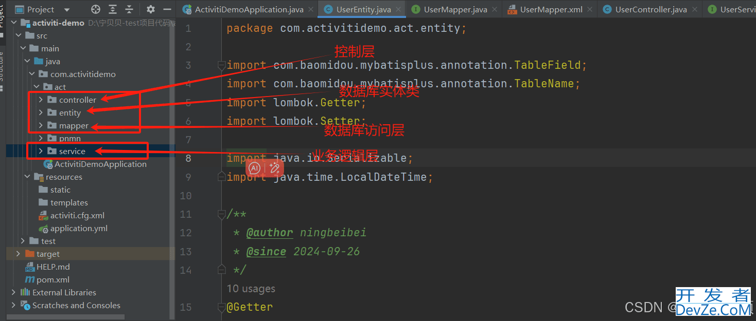Select application.yml file
Image resolution: width=756 pixels, height=321 pixels.
pos(79,228)
